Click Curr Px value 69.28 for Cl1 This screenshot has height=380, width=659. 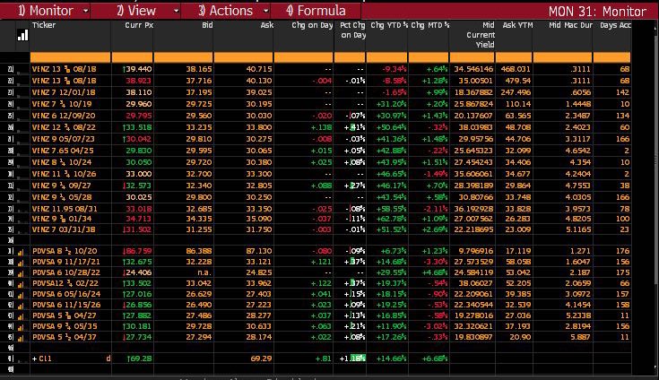tap(142, 358)
